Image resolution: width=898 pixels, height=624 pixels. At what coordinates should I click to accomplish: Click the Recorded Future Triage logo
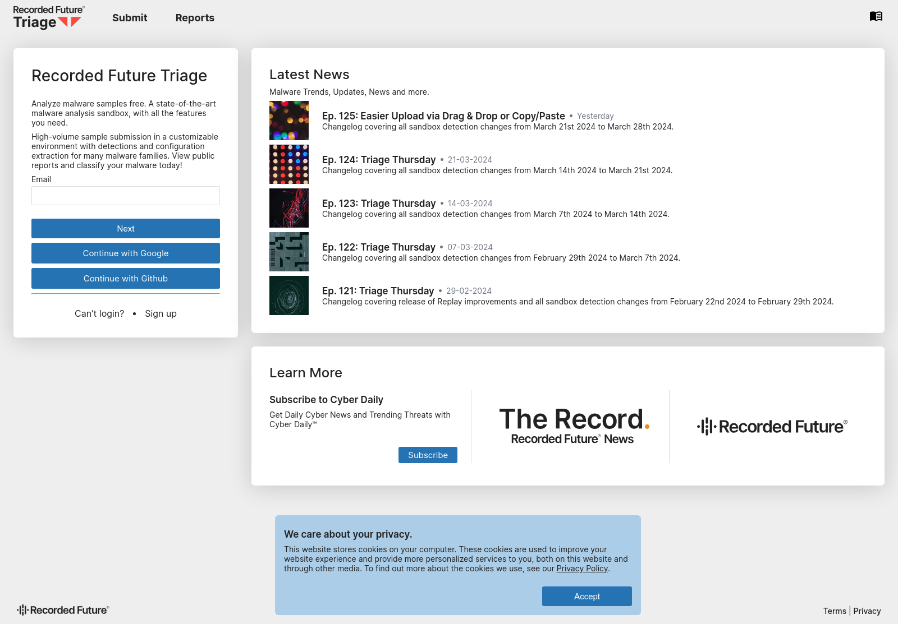click(x=49, y=17)
